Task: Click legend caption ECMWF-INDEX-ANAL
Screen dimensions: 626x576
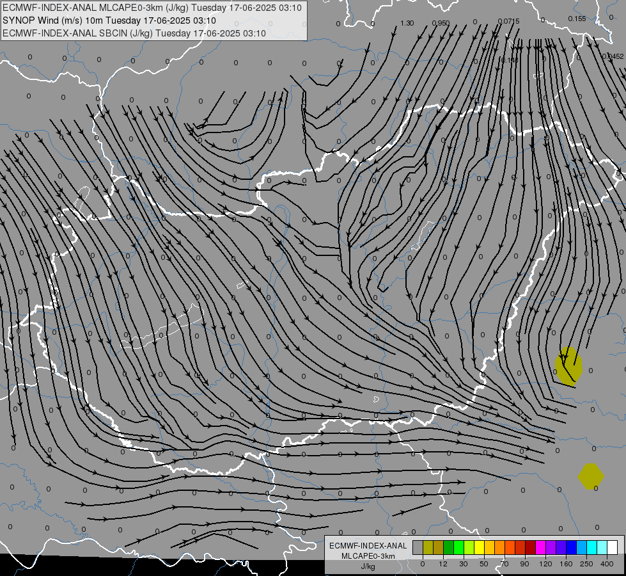Action: coord(368,546)
